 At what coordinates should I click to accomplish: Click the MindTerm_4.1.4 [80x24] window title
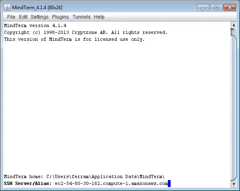point(37,8)
